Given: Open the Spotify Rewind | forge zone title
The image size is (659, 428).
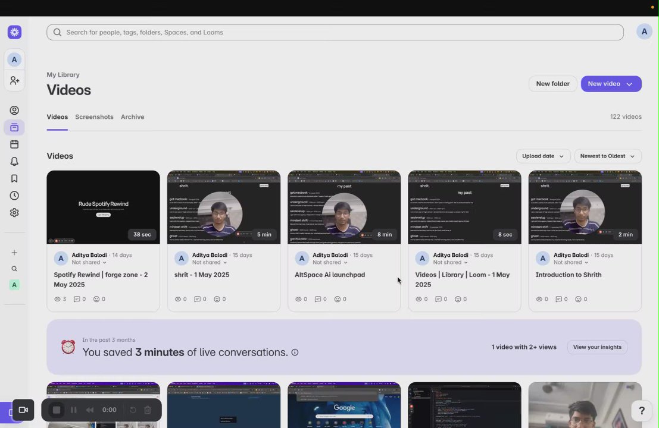Looking at the screenshot, I should pos(101,279).
